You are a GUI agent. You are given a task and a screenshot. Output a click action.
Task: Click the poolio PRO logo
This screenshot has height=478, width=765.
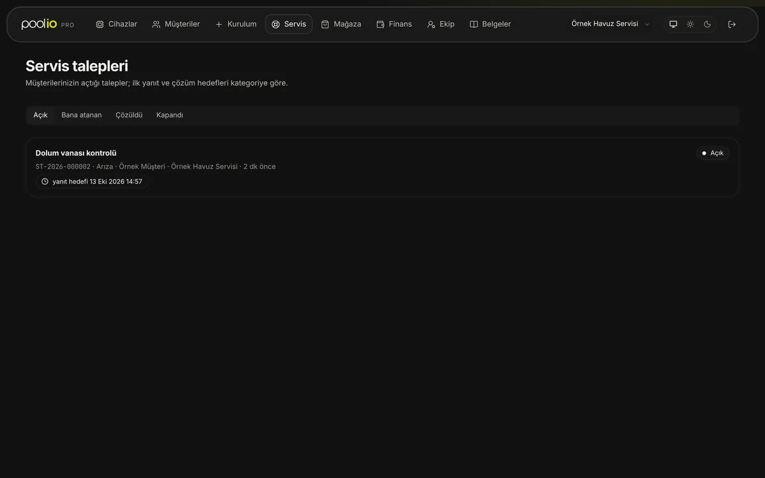(x=48, y=24)
